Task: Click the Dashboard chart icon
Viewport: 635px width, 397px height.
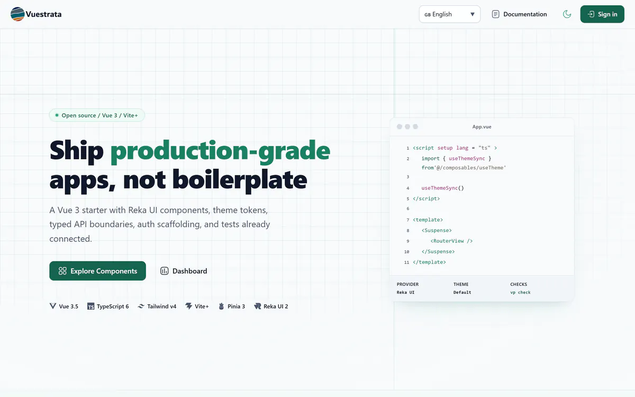Action: 165,271
